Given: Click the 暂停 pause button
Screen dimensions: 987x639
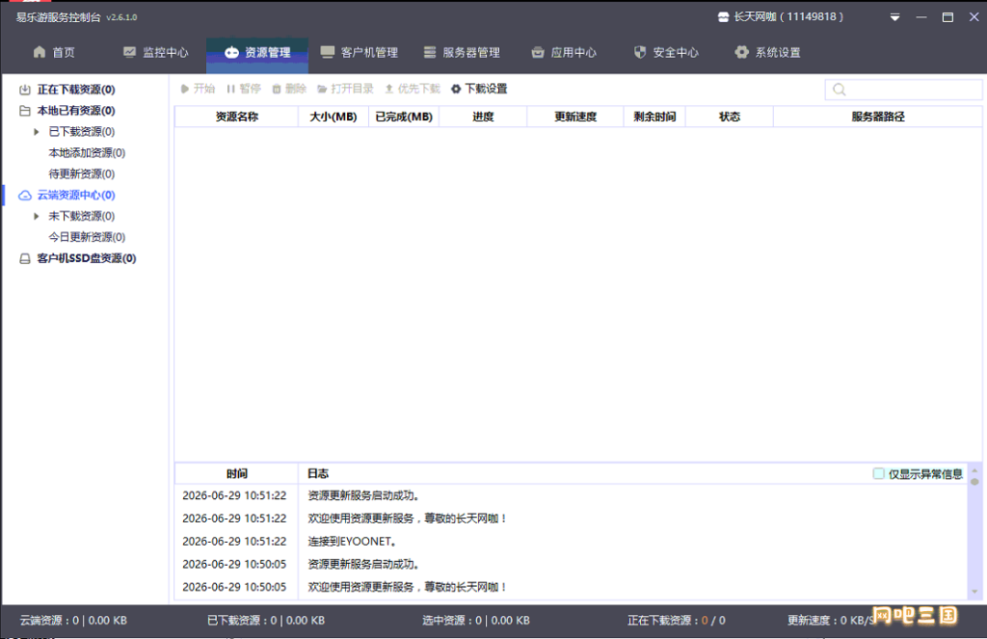Looking at the screenshot, I should (x=244, y=89).
